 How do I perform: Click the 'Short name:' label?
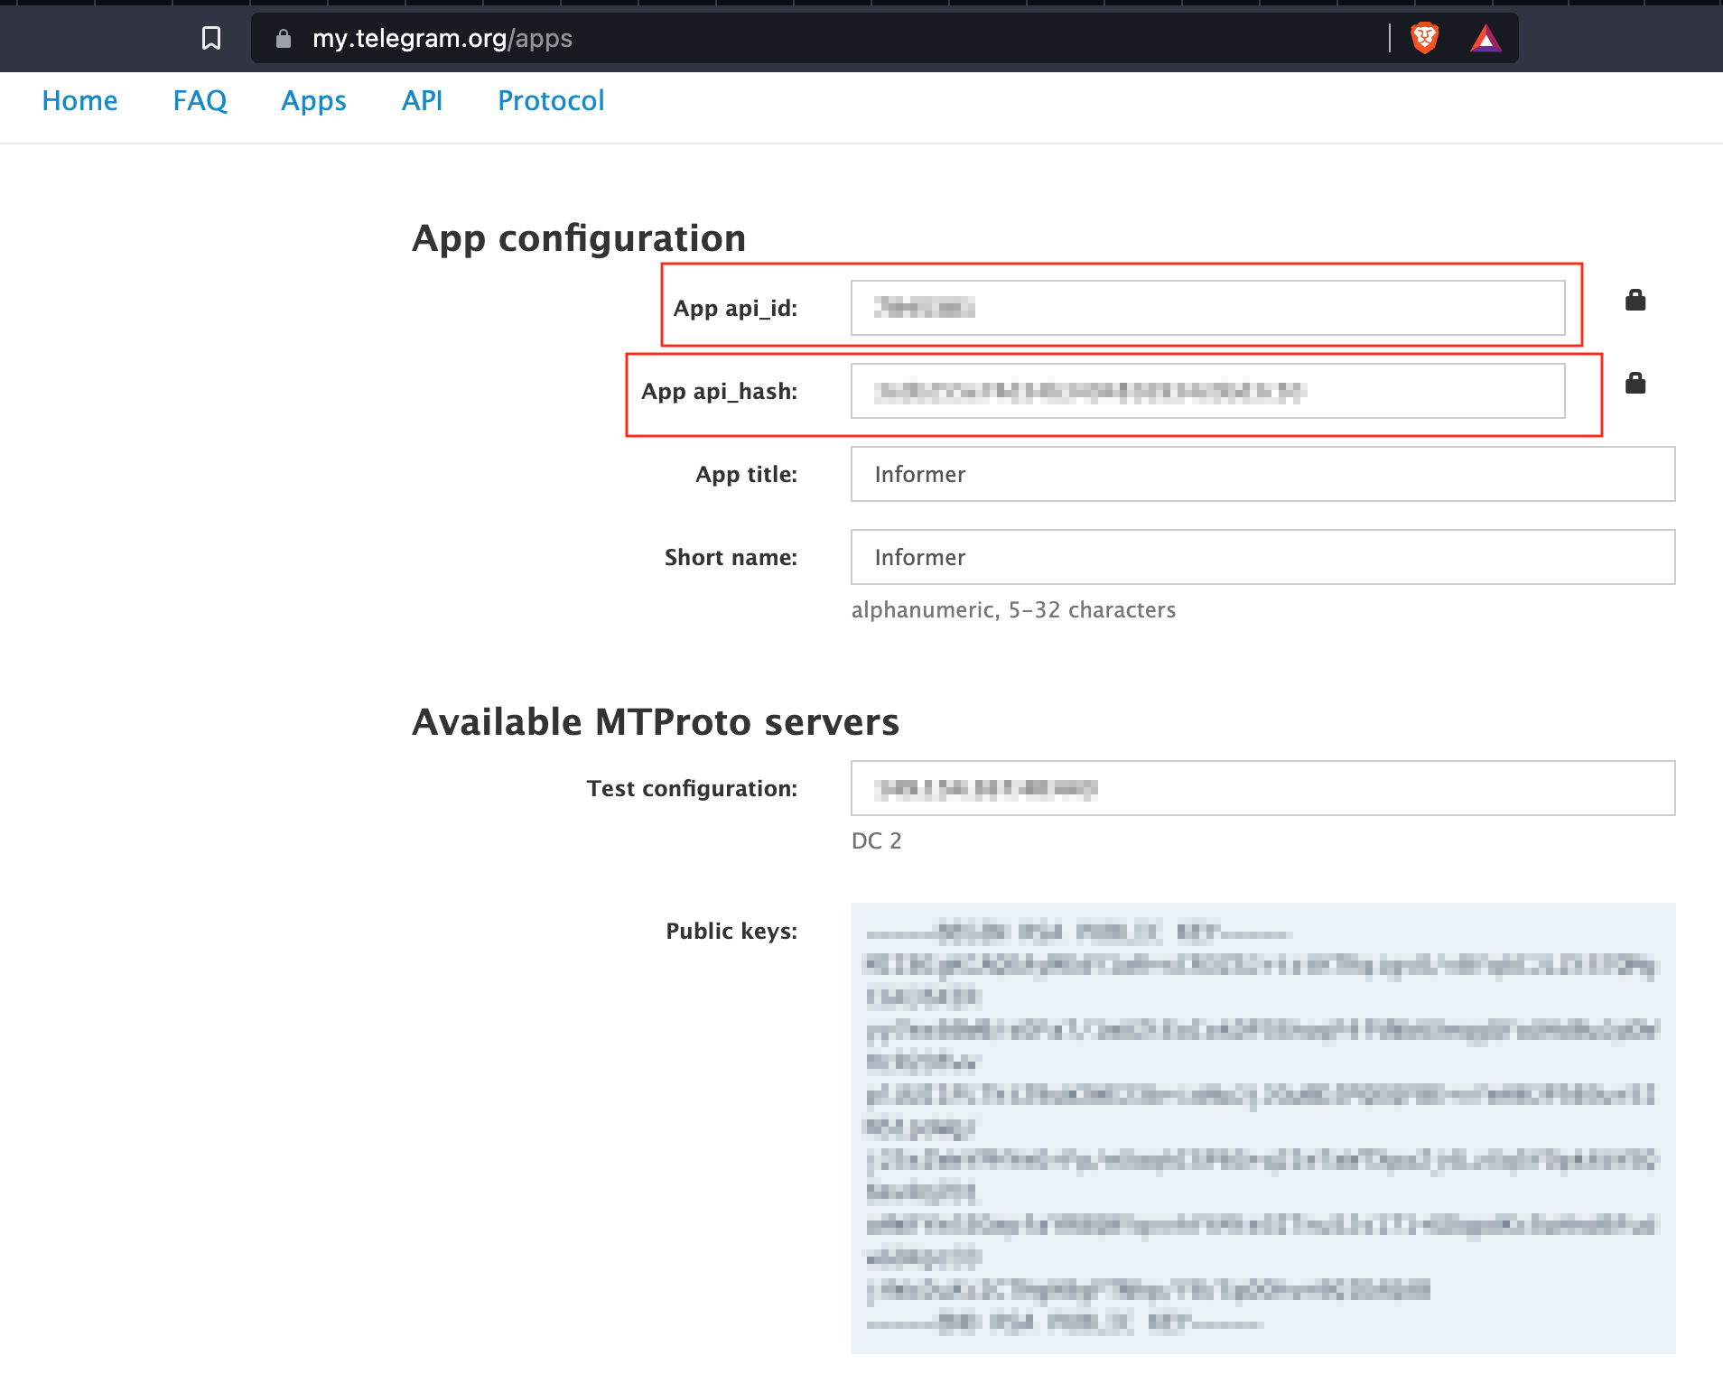pyautogui.click(x=731, y=557)
